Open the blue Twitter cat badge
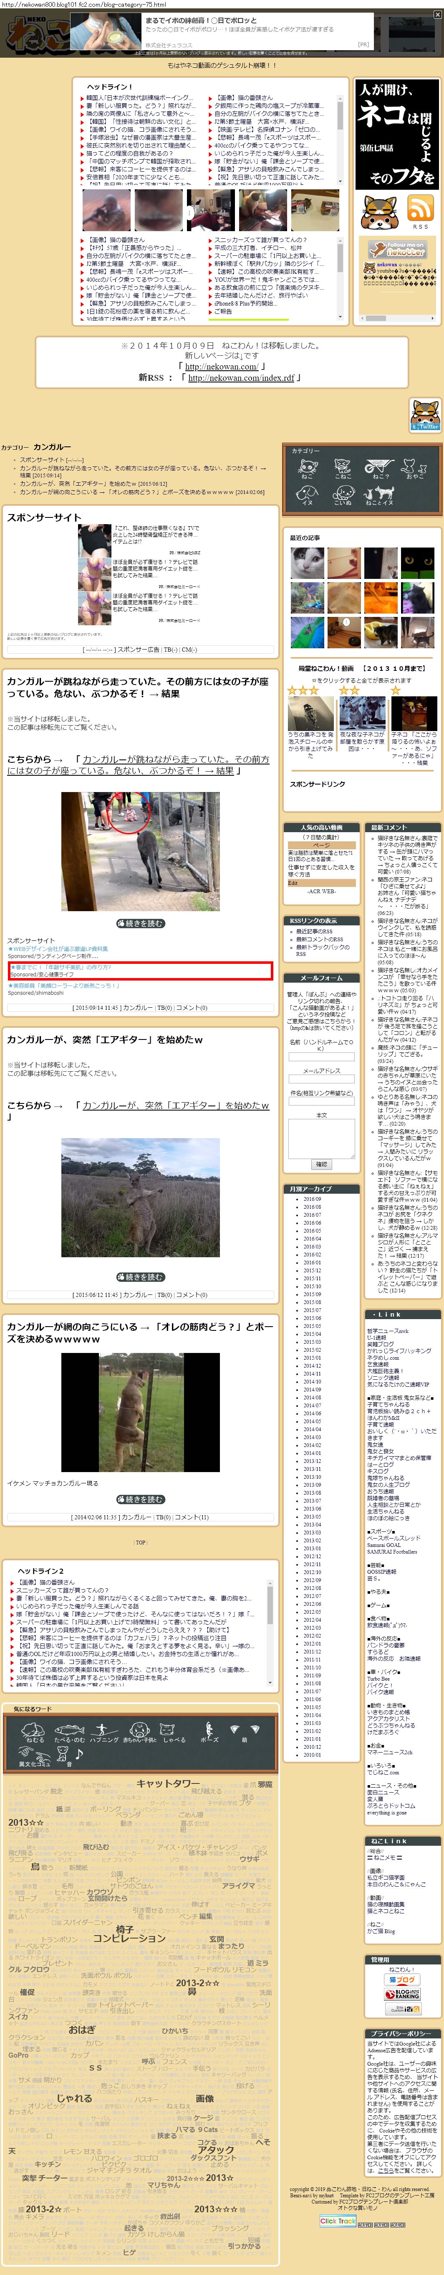Image resolution: width=444 pixels, height=2275 pixels. click(x=426, y=415)
